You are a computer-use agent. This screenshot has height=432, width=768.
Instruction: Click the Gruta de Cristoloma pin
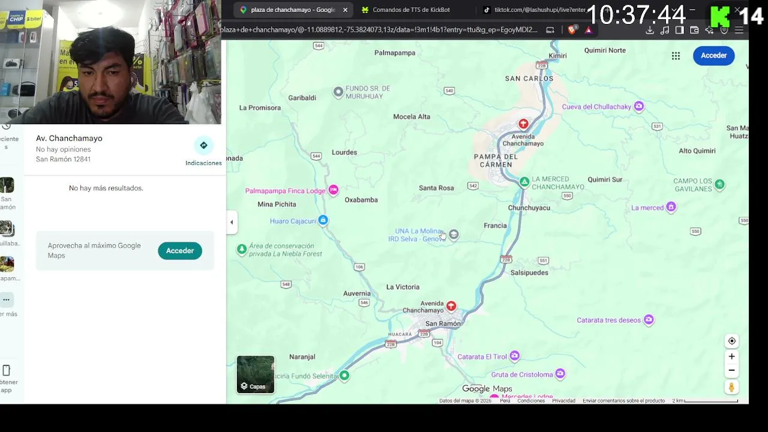click(x=560, y=374)
